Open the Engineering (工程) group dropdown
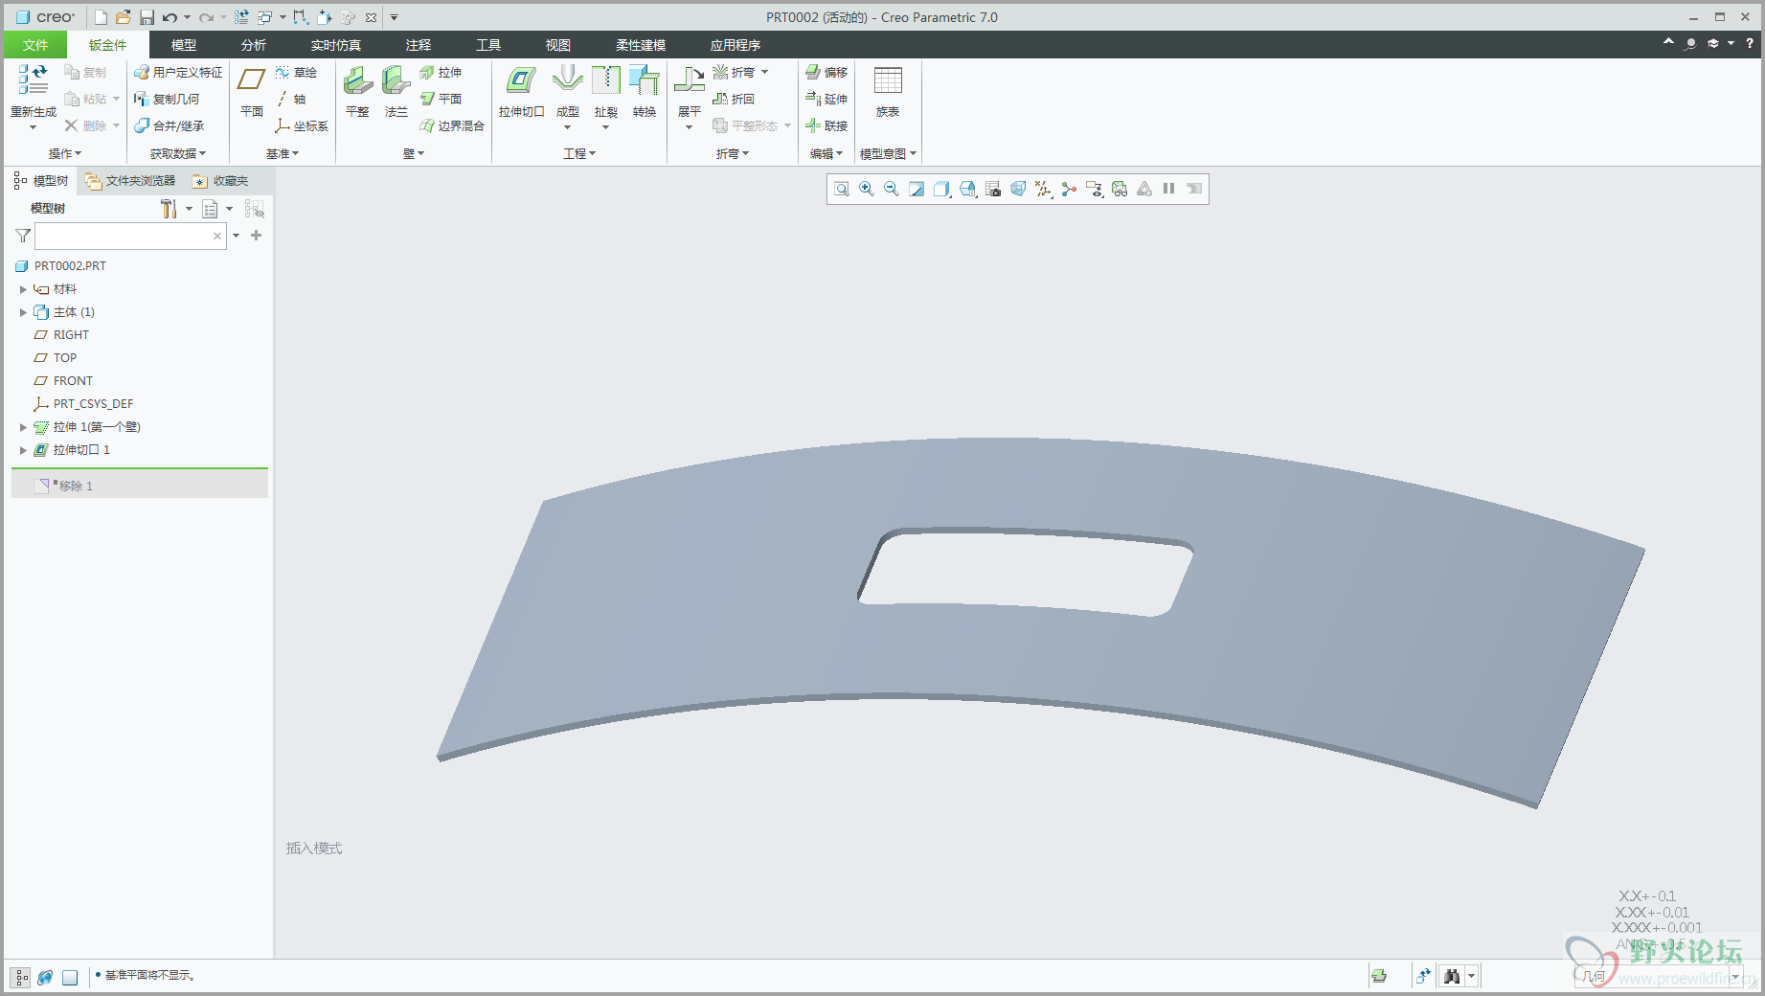The width and height of the screenshot is (1765, 996). [x=579, y=153]
